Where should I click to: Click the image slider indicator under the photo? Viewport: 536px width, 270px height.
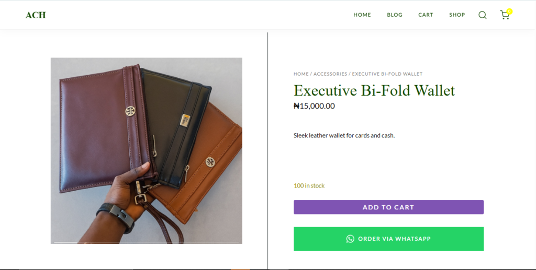click(x=66, y=242)
